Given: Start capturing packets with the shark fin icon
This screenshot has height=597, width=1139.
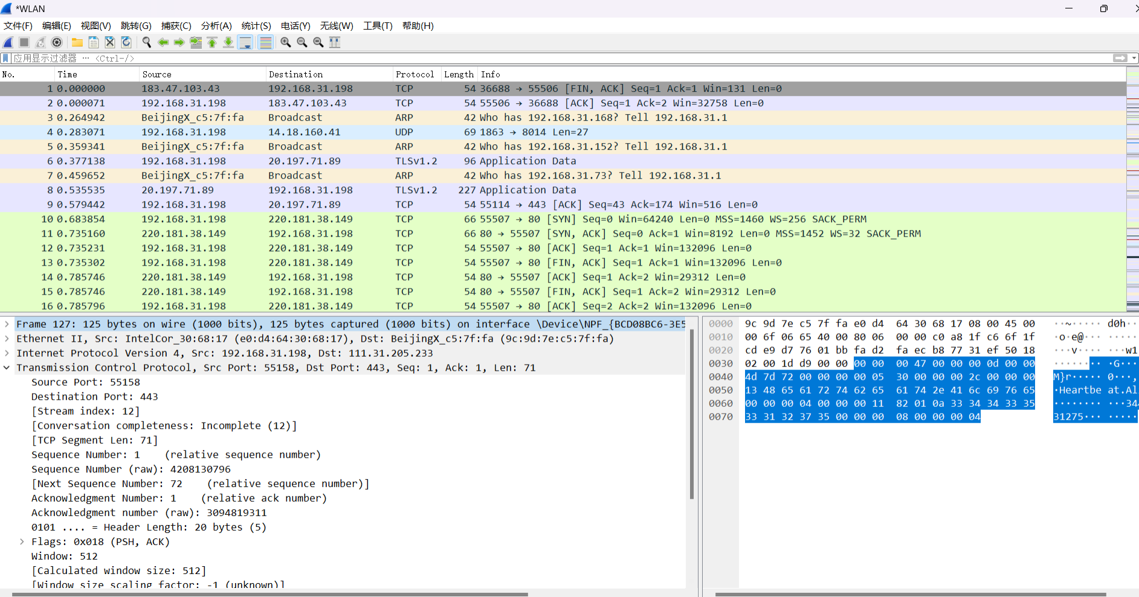Looking at the screenshot, I should (x=8, y=42).
